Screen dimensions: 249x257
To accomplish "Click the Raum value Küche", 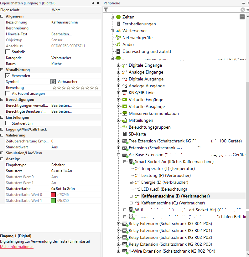I will coord(57,64).
